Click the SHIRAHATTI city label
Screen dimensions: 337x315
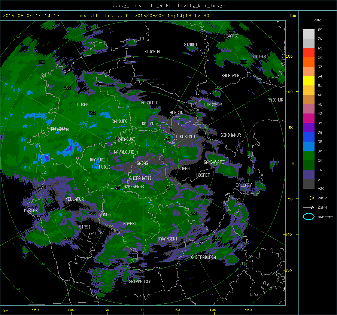point(140,178)
